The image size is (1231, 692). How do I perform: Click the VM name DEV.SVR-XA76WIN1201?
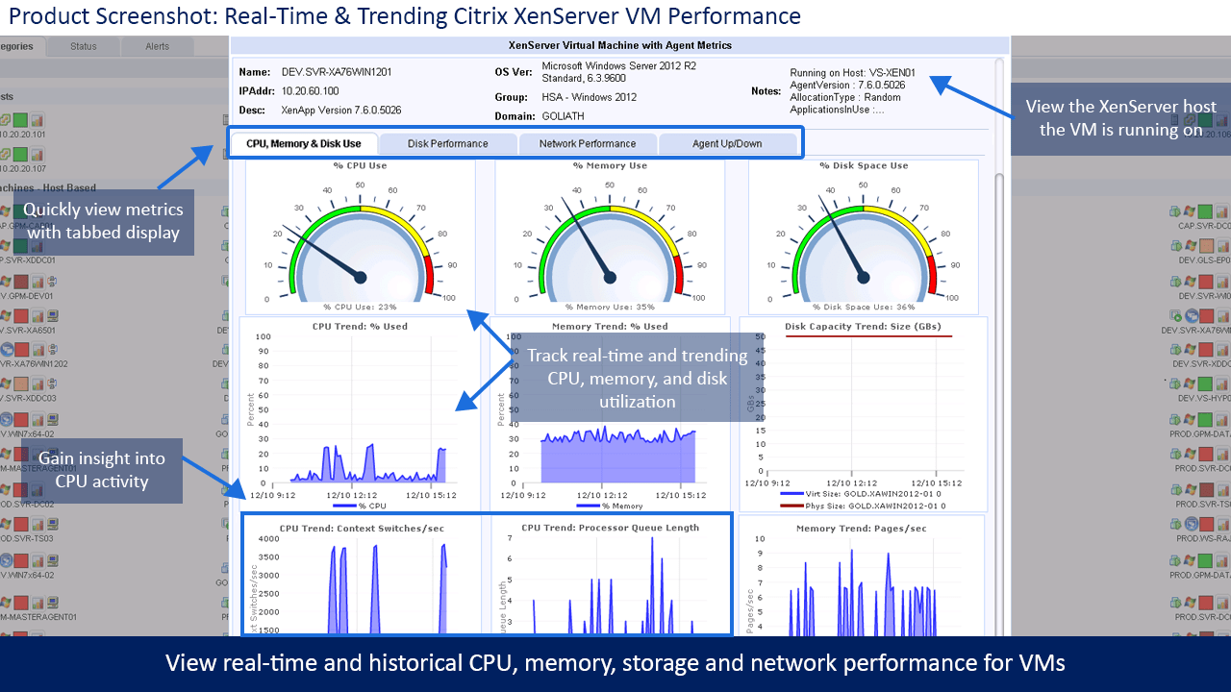tap(337, 72)
